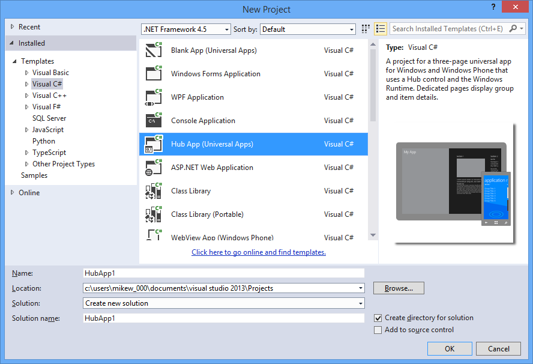This screenshot has height=364, width=533.
Task: Click the WPF Application template icon
Action: [154, 97]
